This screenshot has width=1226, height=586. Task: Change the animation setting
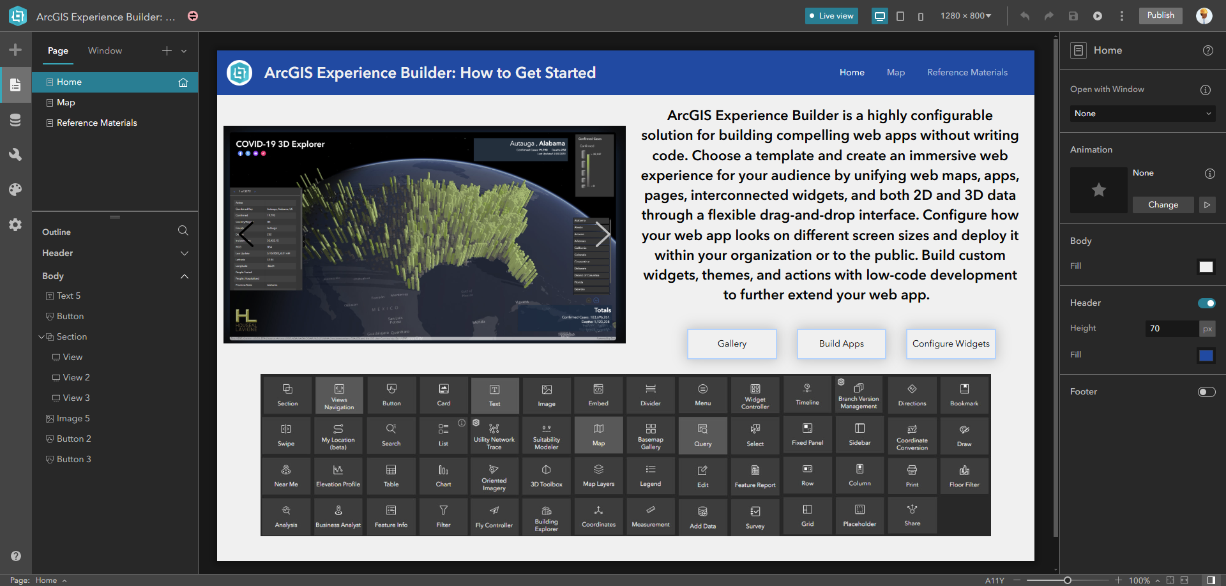click(x=1163, y=205)
